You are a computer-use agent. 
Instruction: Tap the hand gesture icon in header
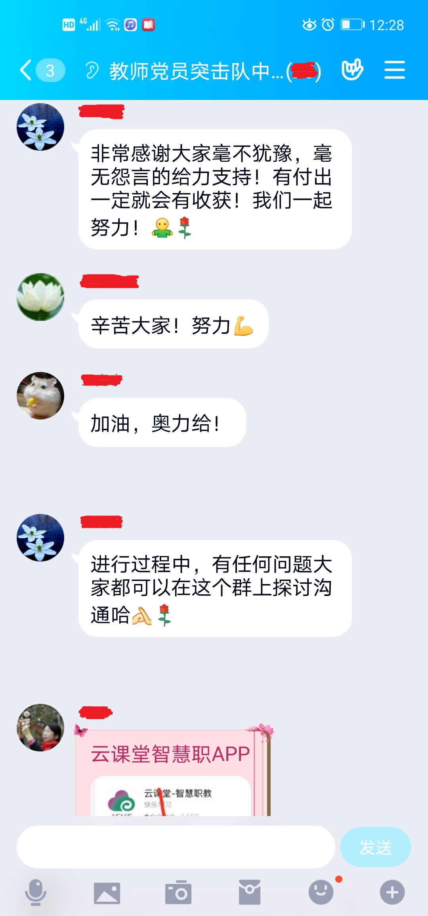352,69
